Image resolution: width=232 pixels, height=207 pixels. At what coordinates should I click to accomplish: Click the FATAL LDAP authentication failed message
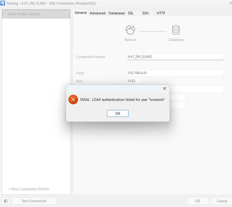coord(122,99)
